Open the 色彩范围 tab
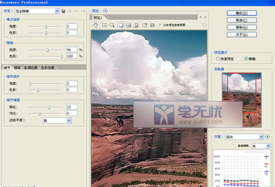 click(x=47, y=67)
